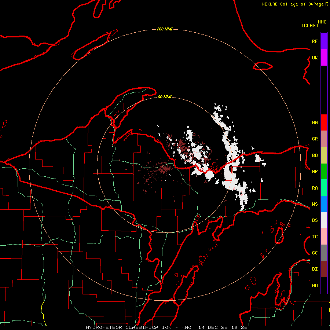Click the 100 NMI range ring label

[x=165, y=29]
